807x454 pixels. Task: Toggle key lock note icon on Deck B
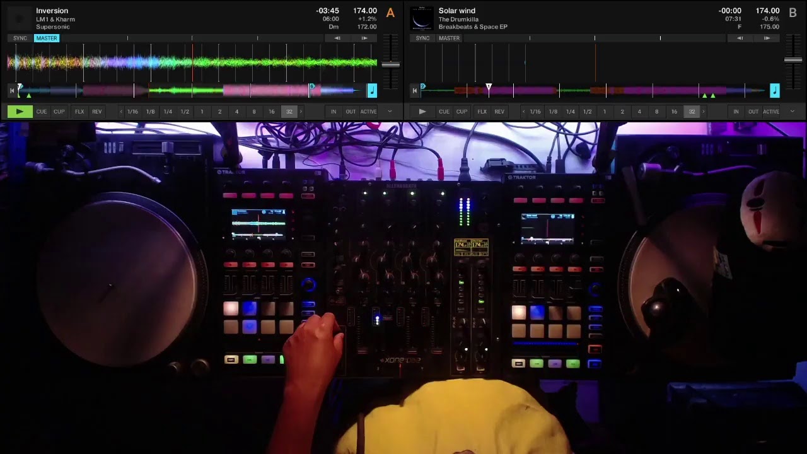pyautogui.click(x=775, y=91)
